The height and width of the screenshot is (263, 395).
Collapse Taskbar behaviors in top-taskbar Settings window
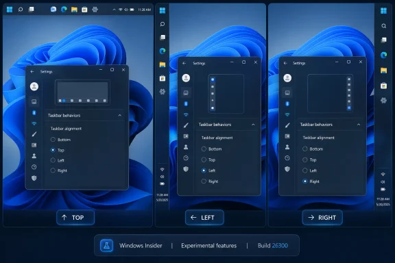click(x=119, y=116)
